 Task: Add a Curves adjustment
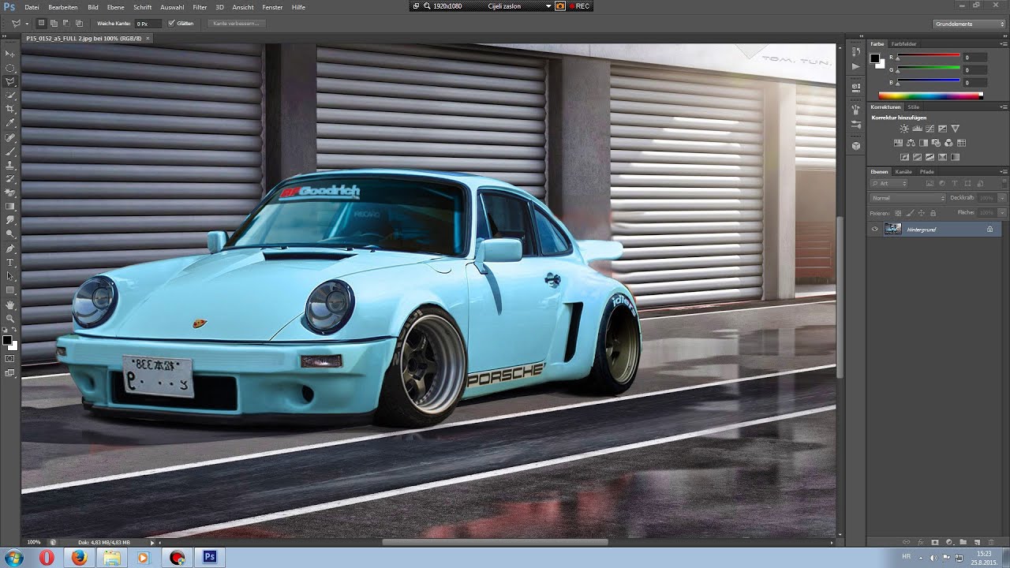tap(930, 129)
